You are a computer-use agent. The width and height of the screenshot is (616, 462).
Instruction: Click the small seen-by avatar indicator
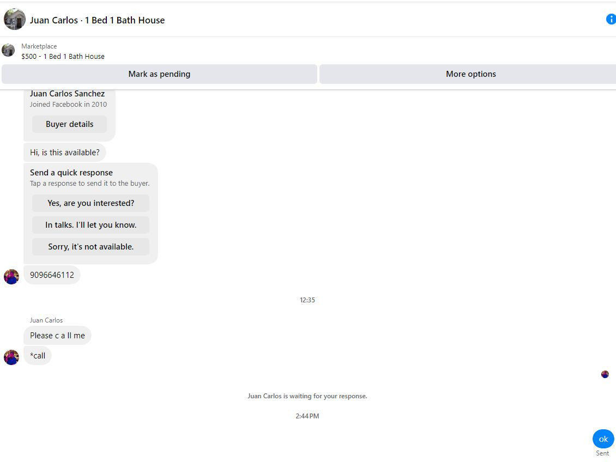click(x=605, y=374)
